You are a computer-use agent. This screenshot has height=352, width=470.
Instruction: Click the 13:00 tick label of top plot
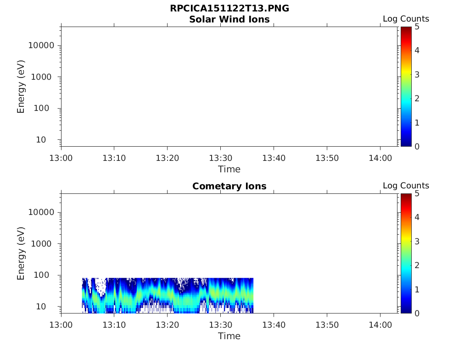point(61,158)
